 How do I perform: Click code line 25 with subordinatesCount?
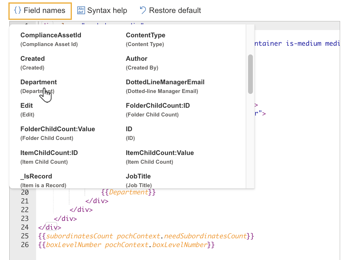(146, 236)
